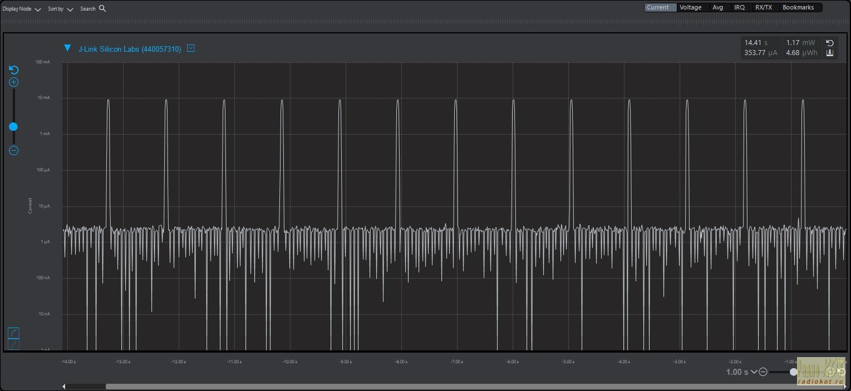This screenshot has height=391, width=851.
Task: Zoom out the vertical axis with minus icon
Action: click(14, 151)
